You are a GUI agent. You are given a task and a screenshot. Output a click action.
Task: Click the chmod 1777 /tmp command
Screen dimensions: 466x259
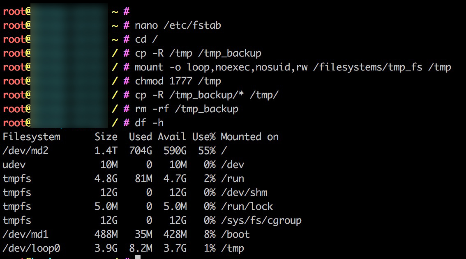178,81
